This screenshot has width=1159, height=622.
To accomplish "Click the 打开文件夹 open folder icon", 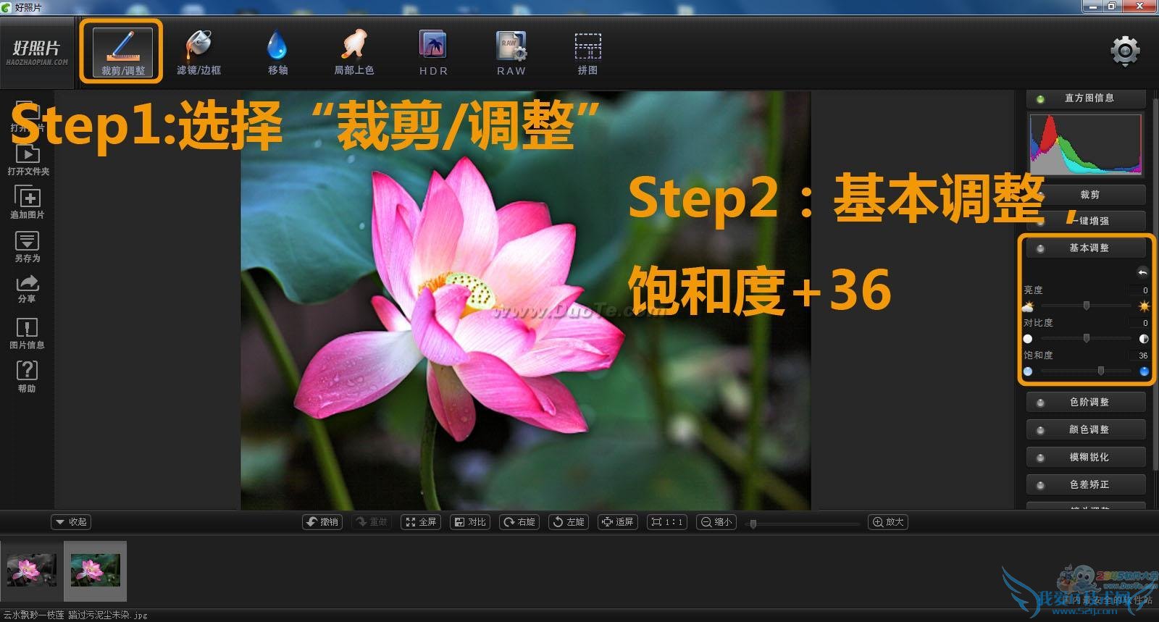I will [28, 159].
